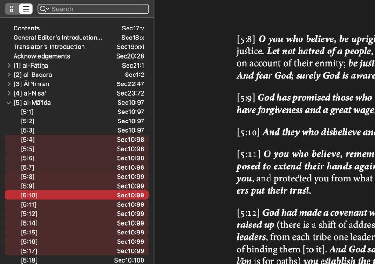Select highlighted verse [5:10] row

click(76, 196)
